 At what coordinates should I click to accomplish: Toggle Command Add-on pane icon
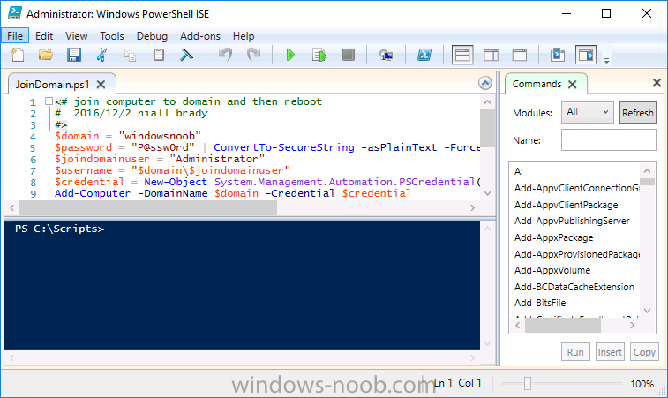tap(586, 55)
